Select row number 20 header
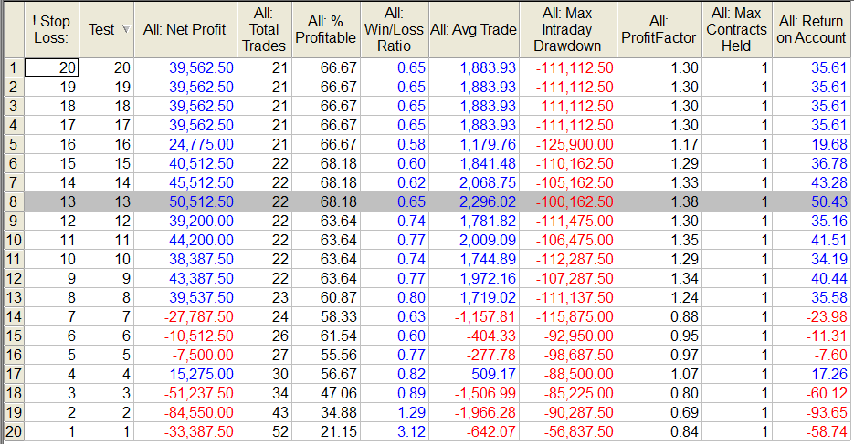This screenshot has height=444, width=854. 12,434
